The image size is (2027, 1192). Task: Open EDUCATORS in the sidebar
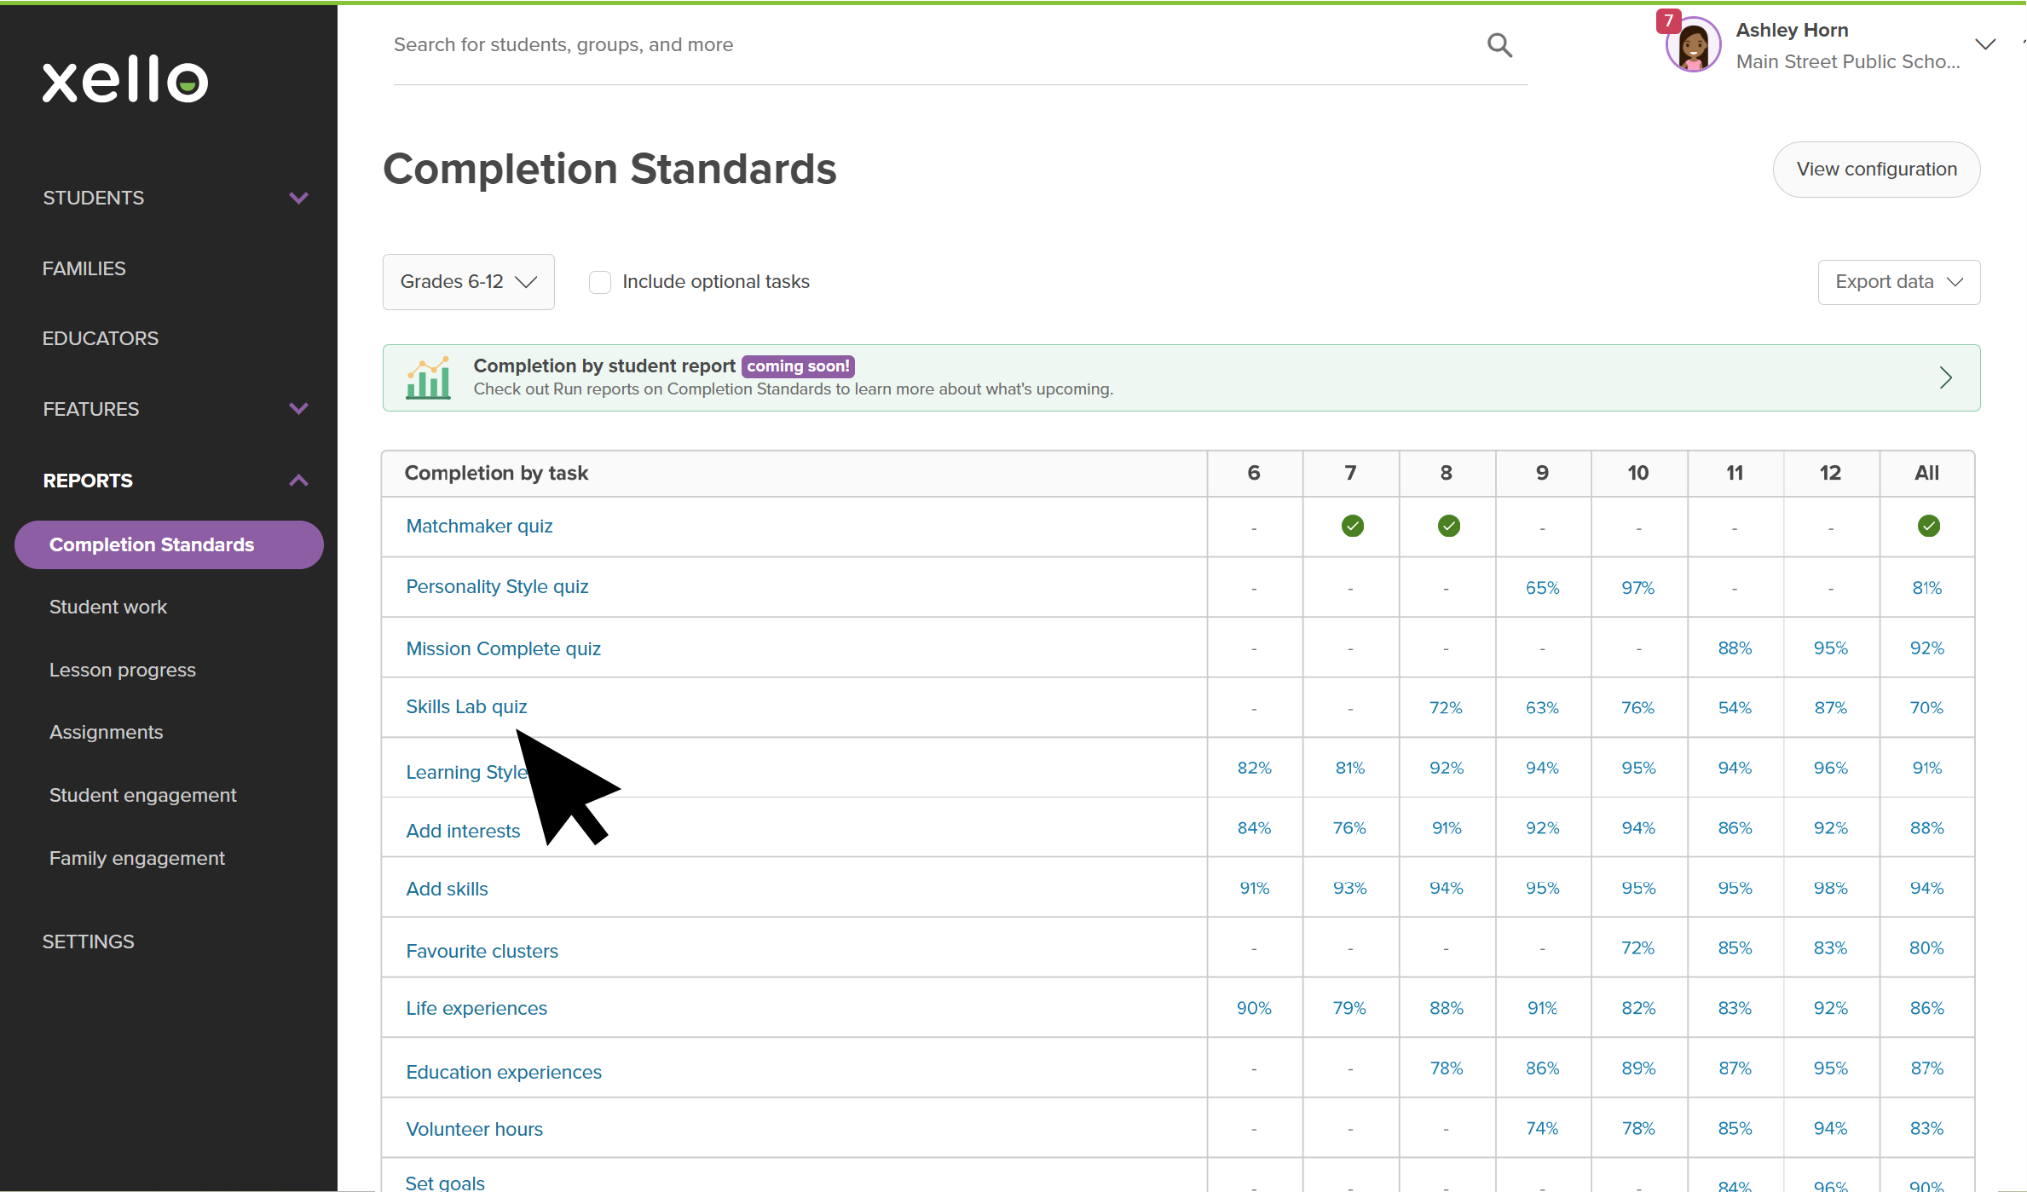coord(101,338)
